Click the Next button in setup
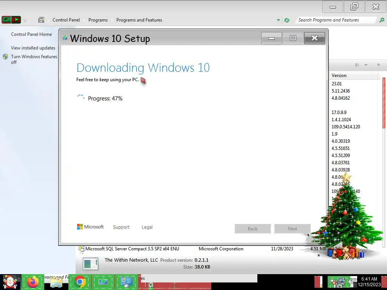 coord(293,228)
